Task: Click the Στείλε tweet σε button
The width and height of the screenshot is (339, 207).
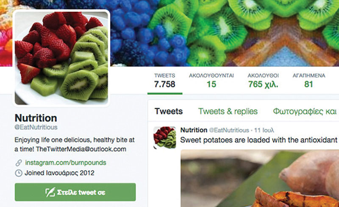Action: (75, 192)
